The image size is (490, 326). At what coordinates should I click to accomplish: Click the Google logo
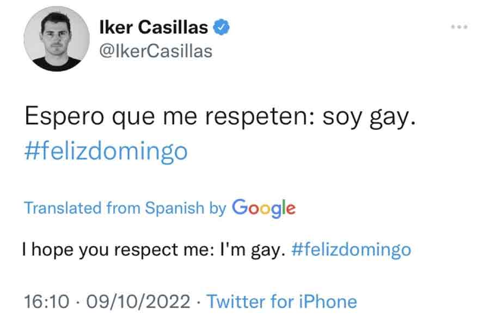[x=264, y=208]
